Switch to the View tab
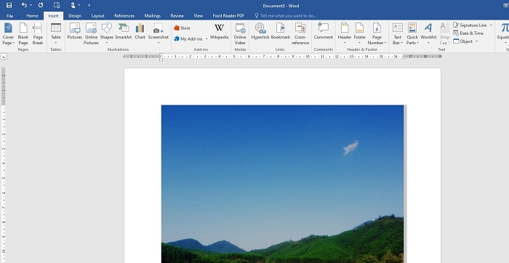Image resolution: width=509 pixels, height=263 pixels. tap(199, 15)
